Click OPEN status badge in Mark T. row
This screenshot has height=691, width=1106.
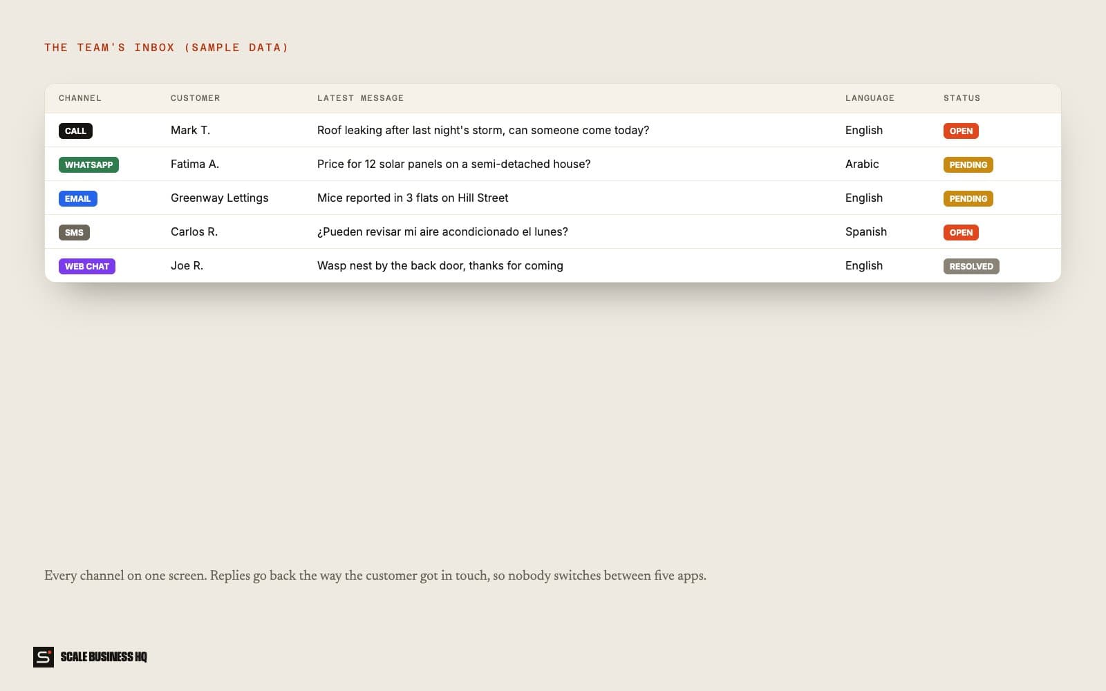pos(961,131)
